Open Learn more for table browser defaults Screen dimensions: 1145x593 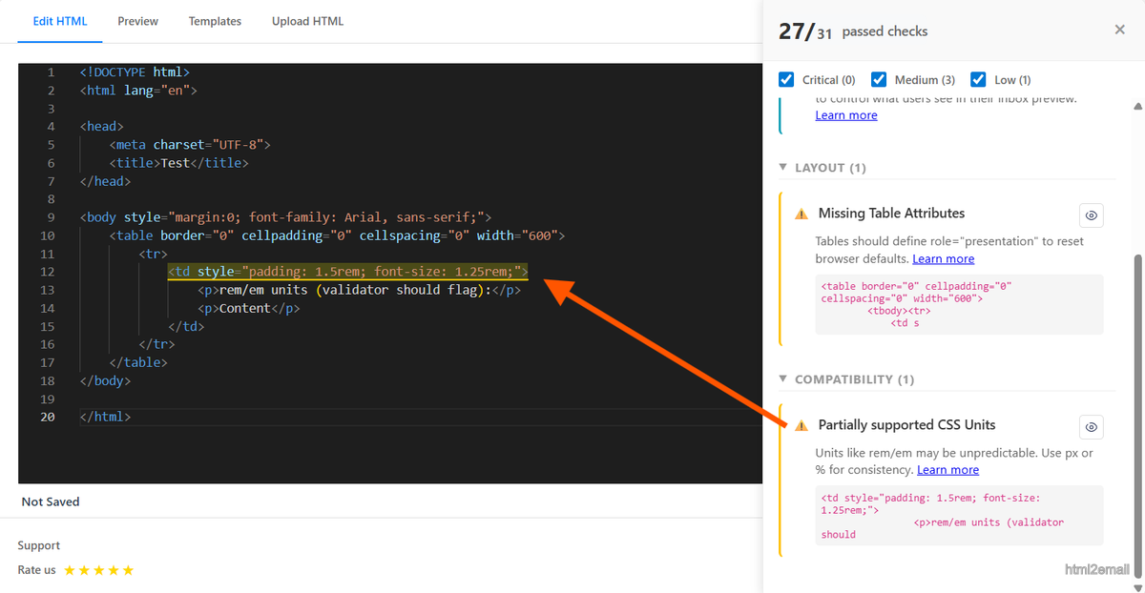pyautogui.click(x=943, y=258)
